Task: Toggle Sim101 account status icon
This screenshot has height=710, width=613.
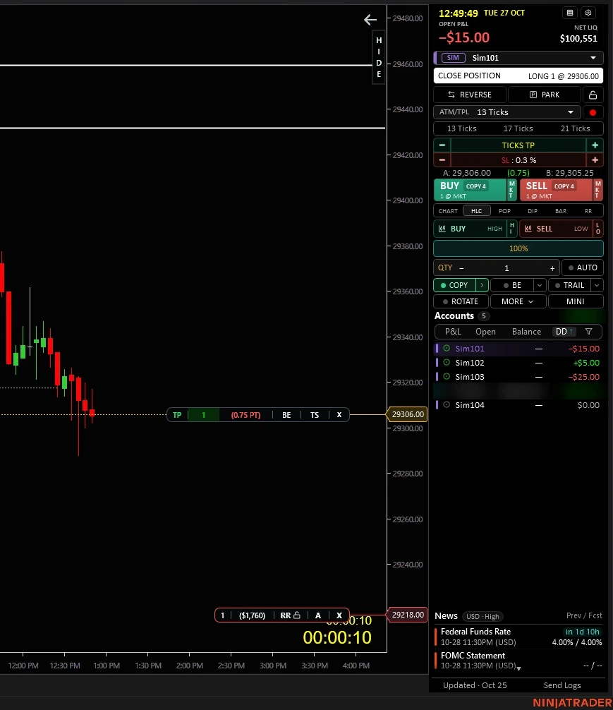Action: [447, 349]
